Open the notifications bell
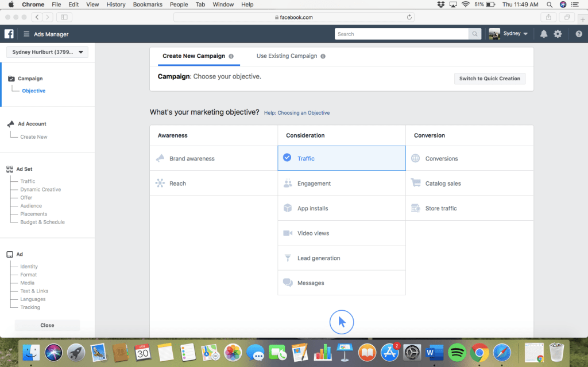 click(544, 34)
